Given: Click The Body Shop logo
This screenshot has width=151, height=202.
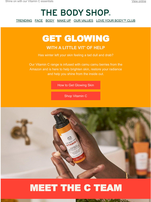Looking at the screenshot, I should pyautogui.click(x=76, y=13).
